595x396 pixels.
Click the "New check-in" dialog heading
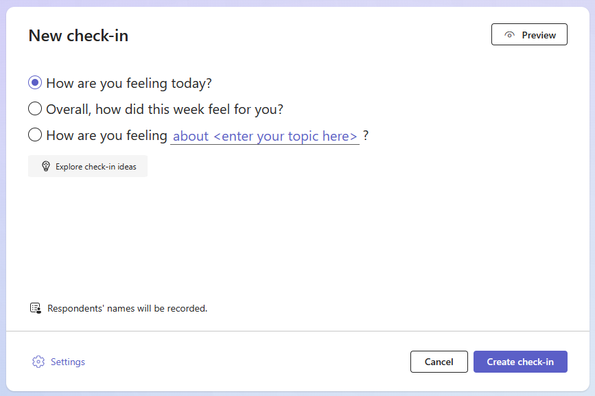(x=78, y=36)
